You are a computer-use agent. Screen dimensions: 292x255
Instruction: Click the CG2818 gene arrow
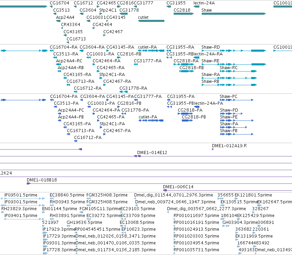pyautogui.click(x=184, y=14)
